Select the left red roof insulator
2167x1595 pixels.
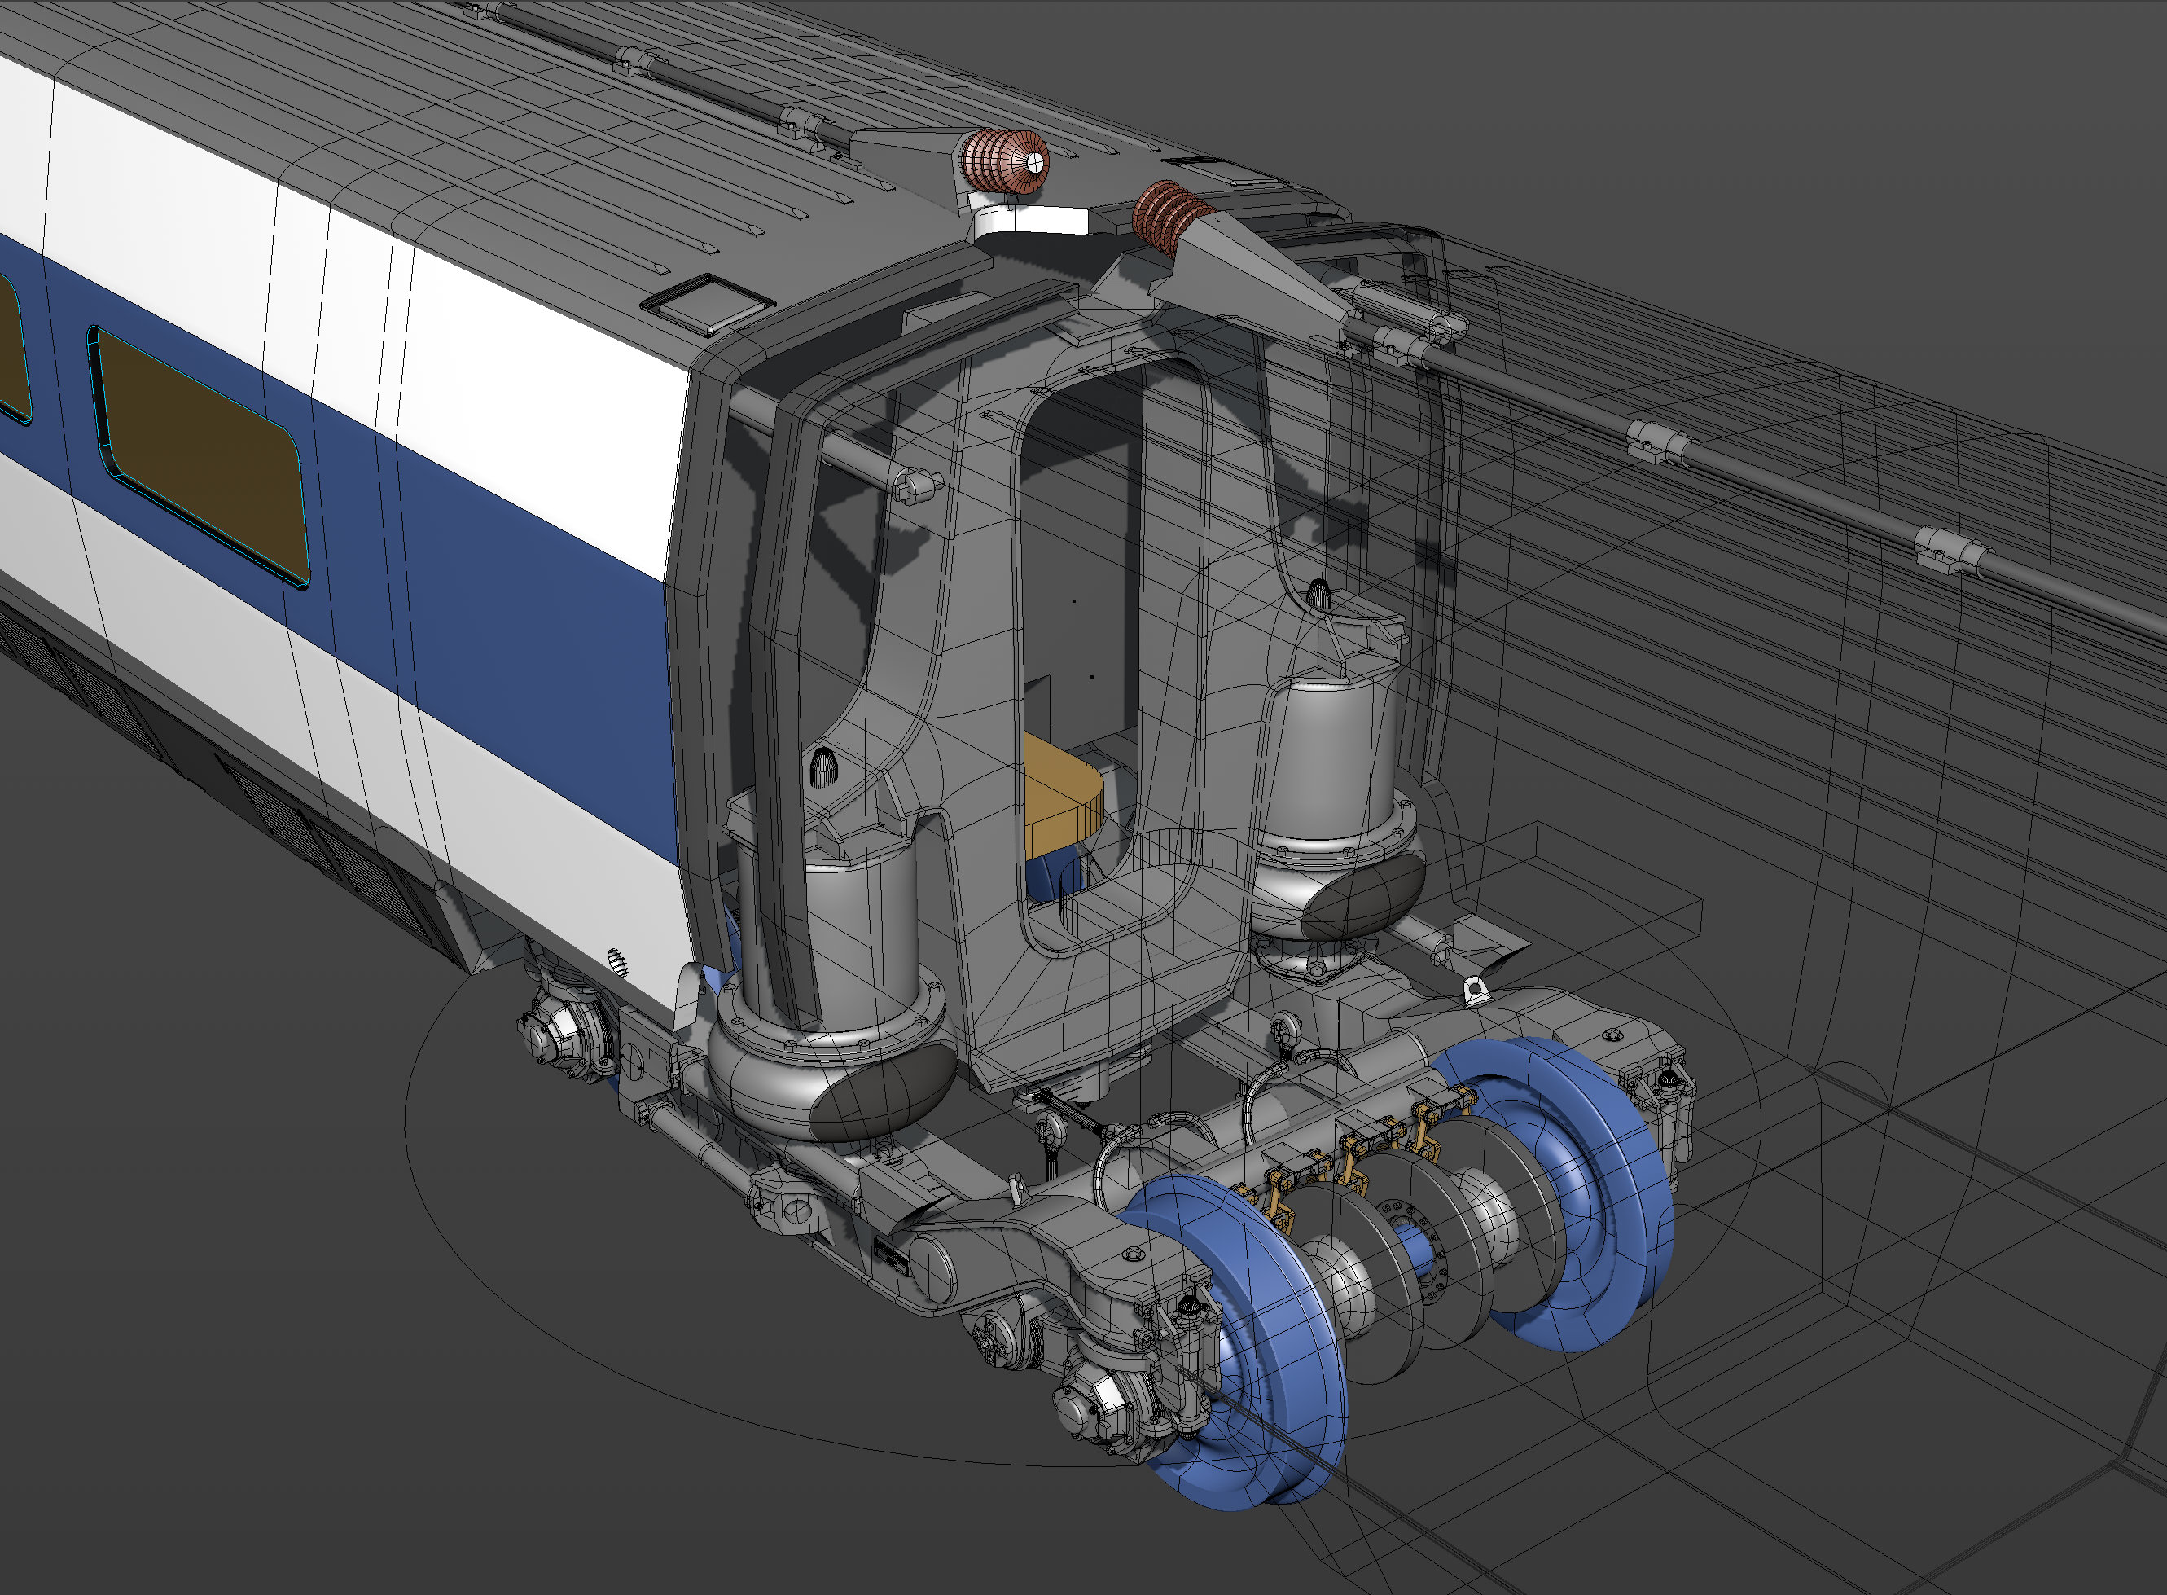pos(1004,161)
